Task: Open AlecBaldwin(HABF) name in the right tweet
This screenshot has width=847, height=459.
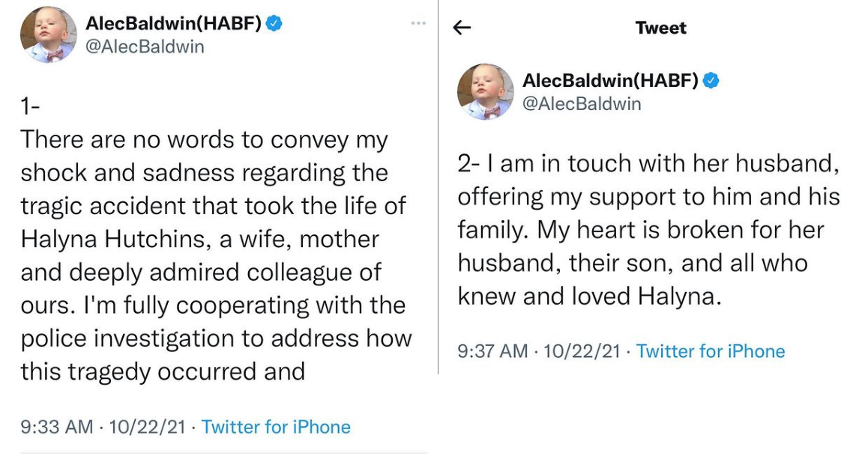Action: pyautogui.click(x=610, y=80)
